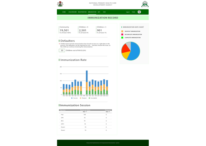Click 'Children out of 901(0.2%)' text

76,51
